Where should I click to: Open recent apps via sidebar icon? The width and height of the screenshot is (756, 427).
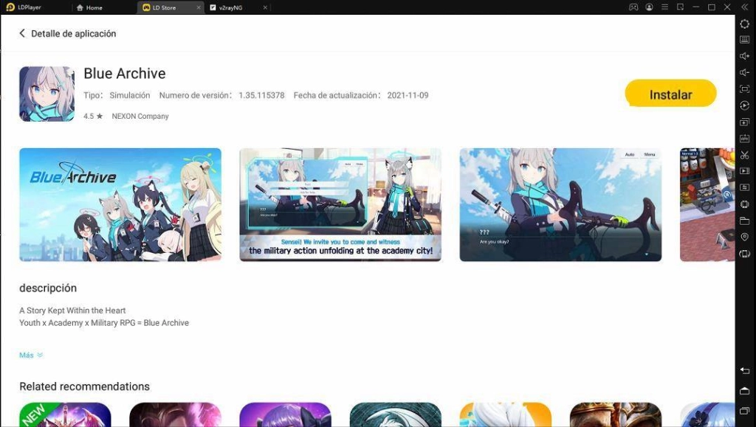click(744, 411)
